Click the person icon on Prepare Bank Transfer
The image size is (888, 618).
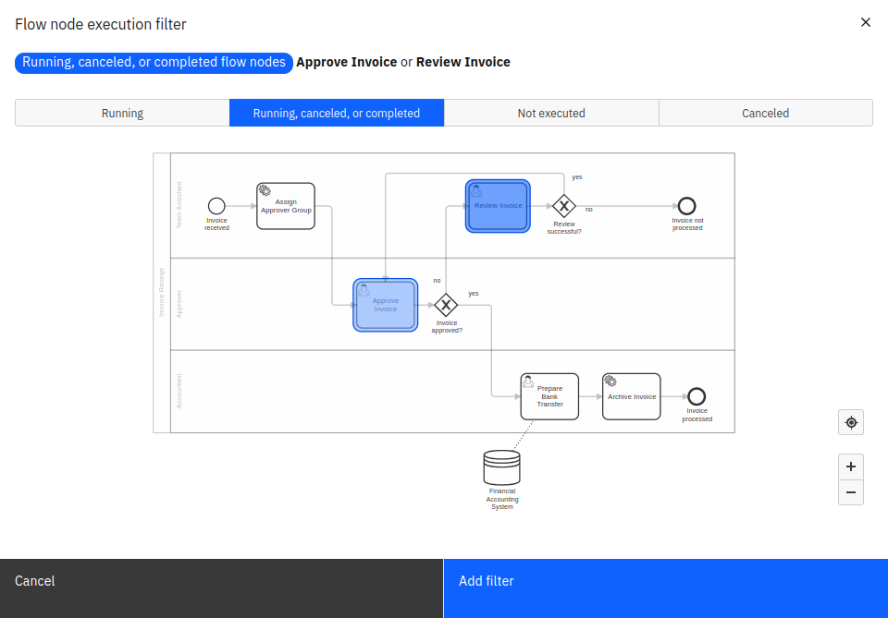pyautogui.click(x=528, y=381)
